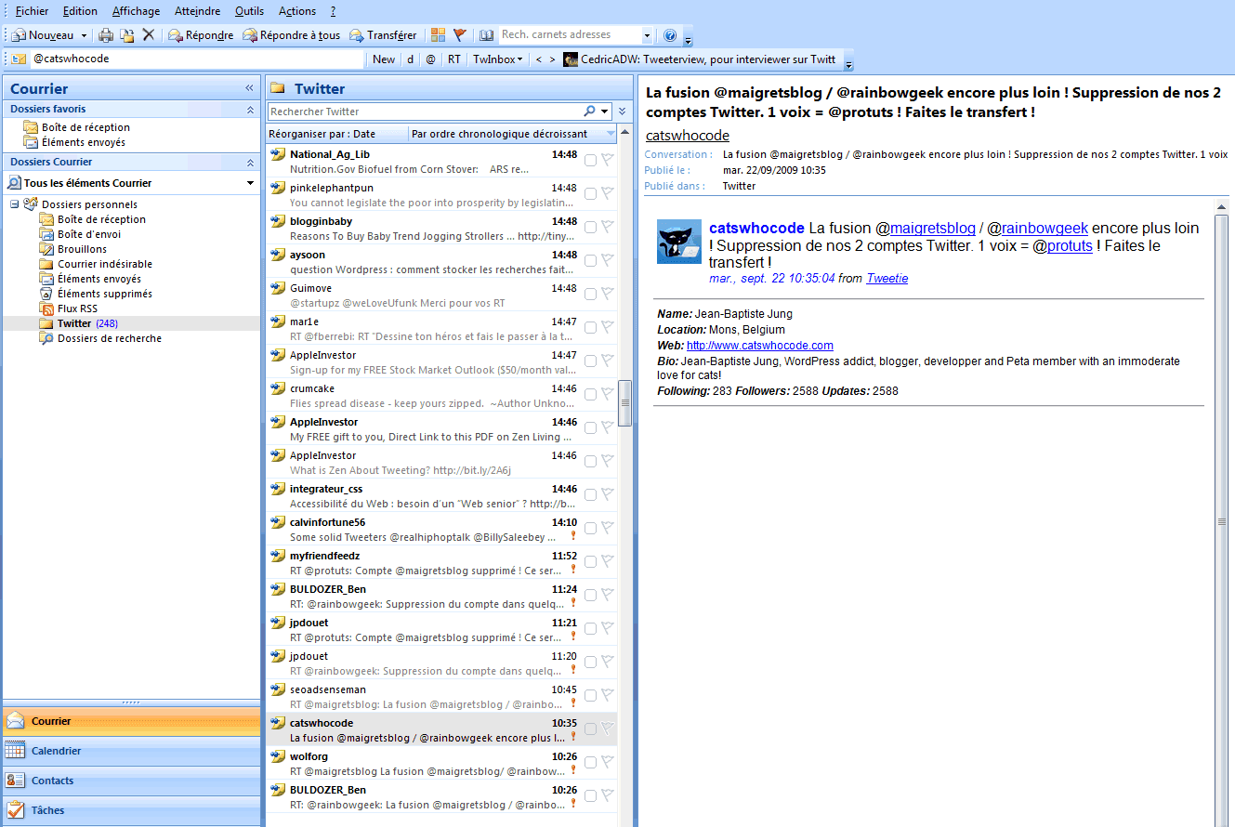Click the magnifier icon in Rechercher Twitter

[590, 112]
